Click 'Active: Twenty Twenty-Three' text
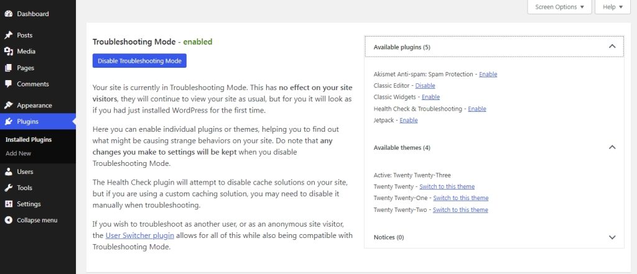 click(x=412, y=175)
